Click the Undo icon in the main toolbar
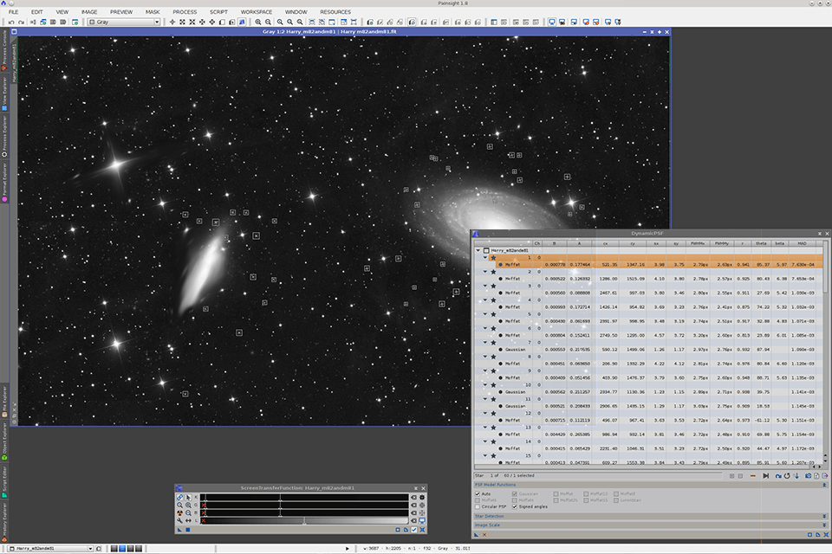The height and width of the screenshot is (554, 832). coord(11,23)
